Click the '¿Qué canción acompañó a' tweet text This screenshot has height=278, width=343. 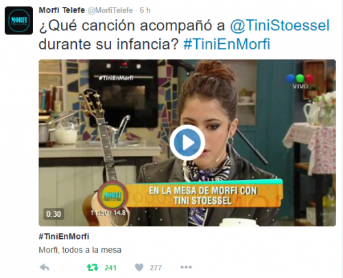132,25
